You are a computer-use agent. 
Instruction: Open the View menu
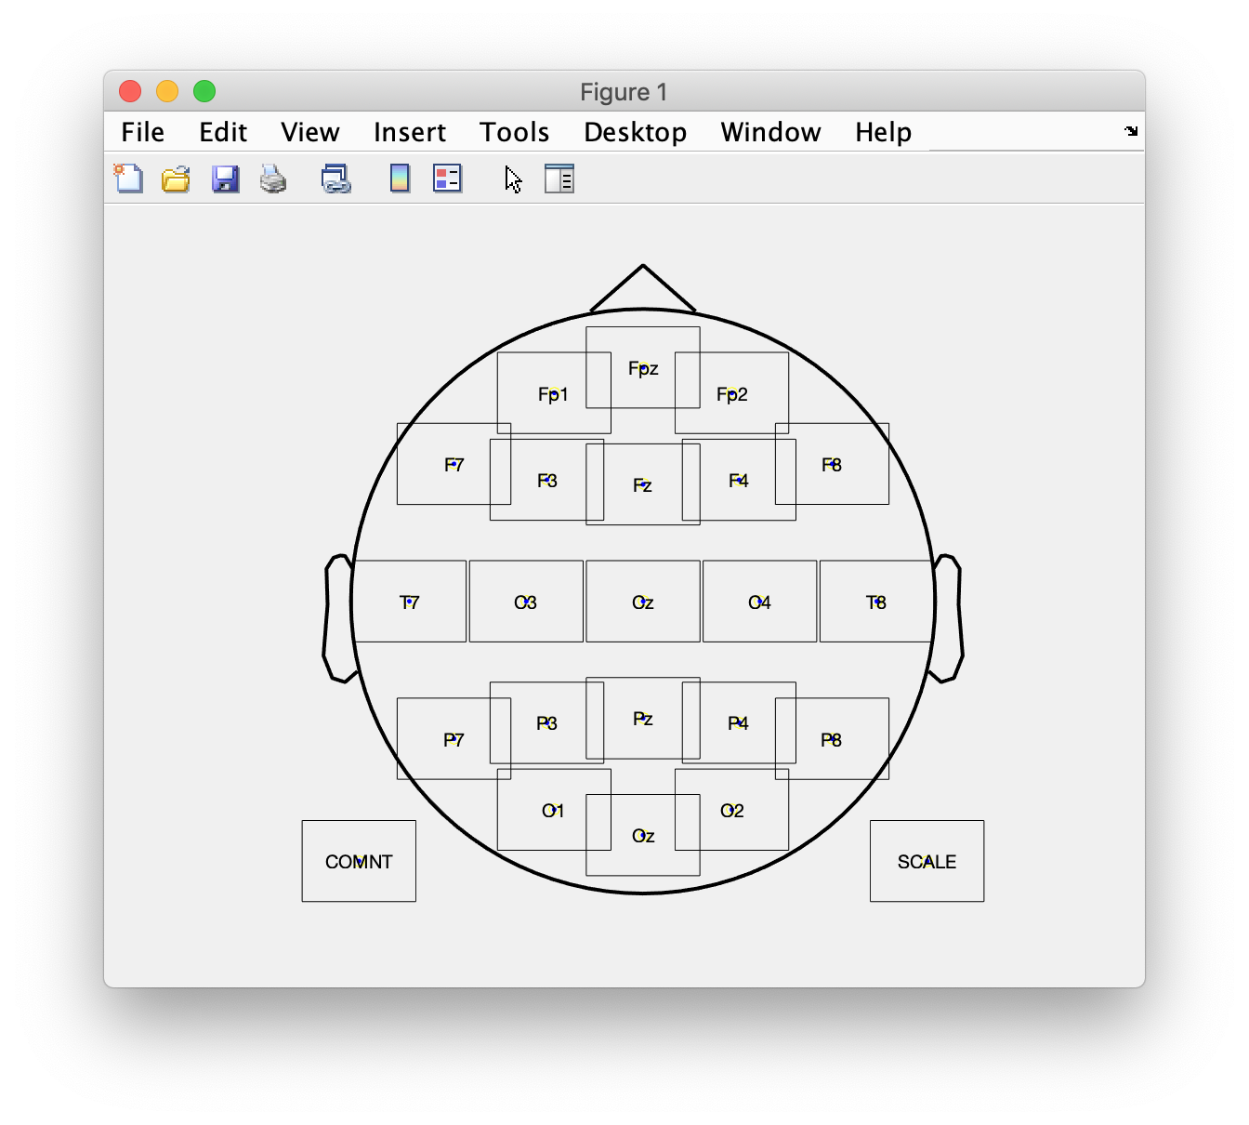tap(310, 132)
